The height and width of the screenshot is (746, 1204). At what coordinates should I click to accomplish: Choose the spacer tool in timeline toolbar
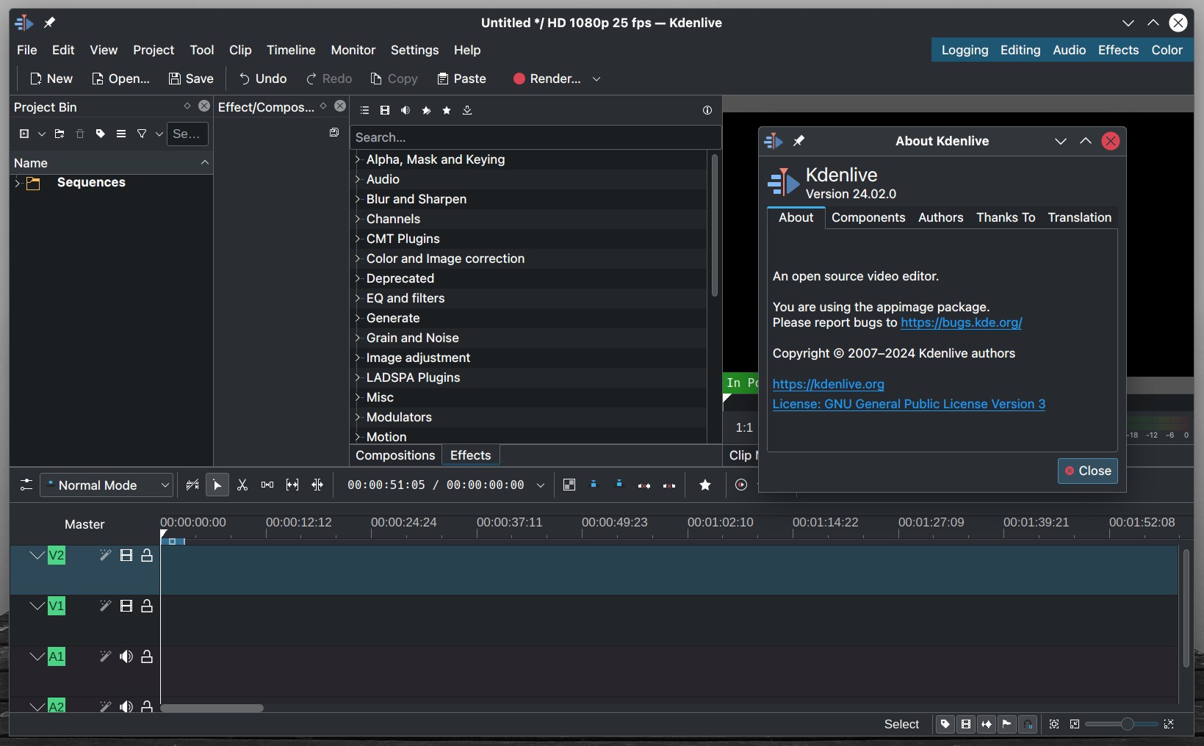click(267, 485)
